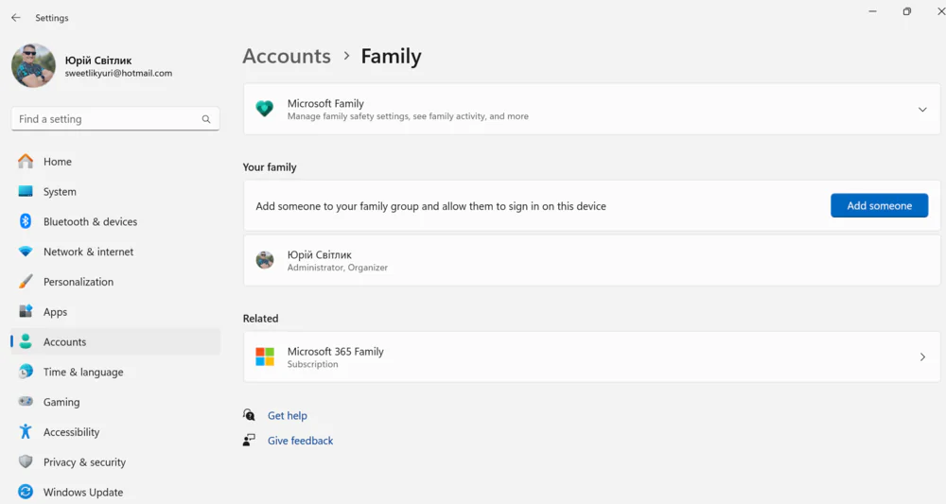The width and height of the screenshot is (946, 504).
Task: Click Юрій Світлик avatar in family list
Action: tap(265, 260)
